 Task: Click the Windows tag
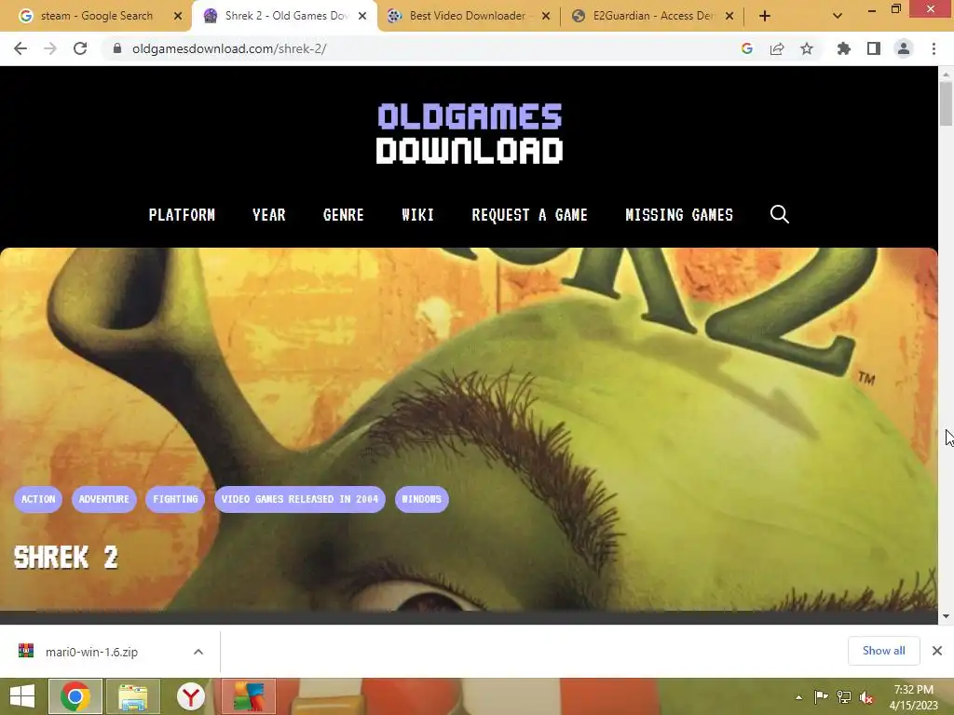pos(422,499)
